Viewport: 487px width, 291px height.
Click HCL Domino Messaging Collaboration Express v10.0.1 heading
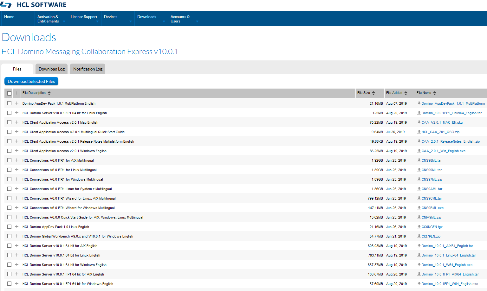click(x=90, y=52)
